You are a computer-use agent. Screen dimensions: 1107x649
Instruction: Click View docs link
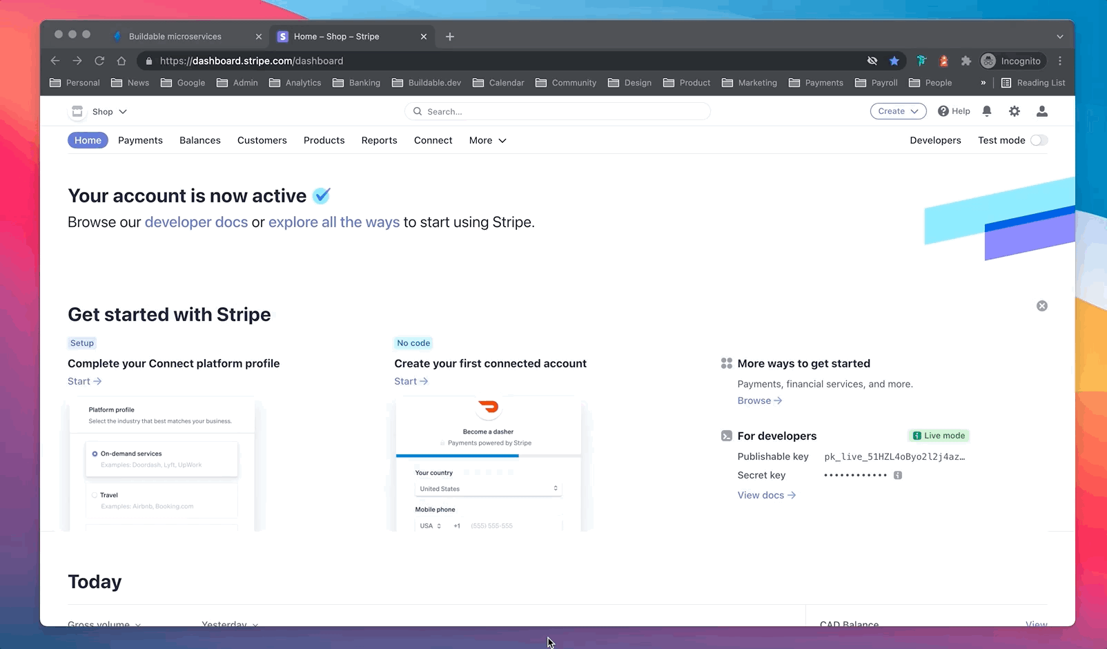(767, 495)
